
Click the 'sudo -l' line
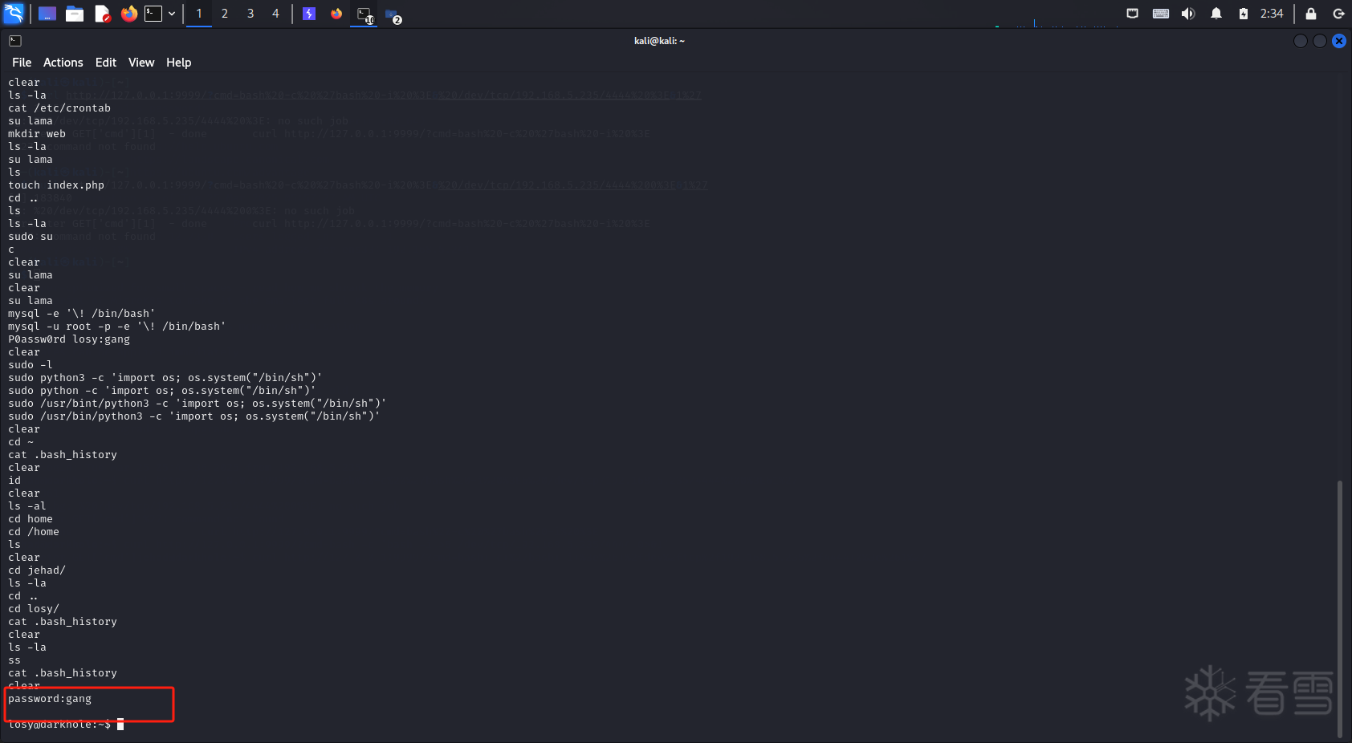tap(31, 365)
